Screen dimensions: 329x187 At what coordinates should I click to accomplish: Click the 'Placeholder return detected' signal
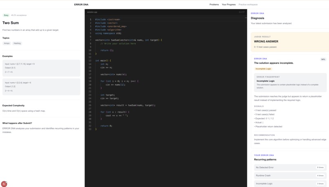[268, 126]
